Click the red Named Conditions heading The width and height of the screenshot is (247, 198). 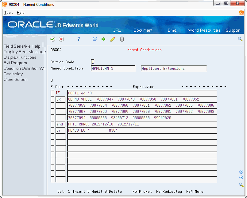point(145,50)
